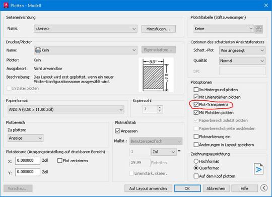Click the Kopienzahl spinner up arrow
The height and width of the screenshot is (197, 272).
[x=160, y=107]
